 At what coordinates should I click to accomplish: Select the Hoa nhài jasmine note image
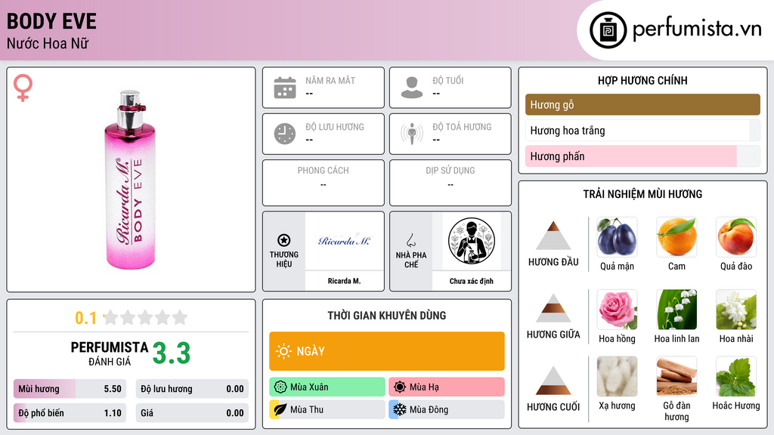[736, 309]
